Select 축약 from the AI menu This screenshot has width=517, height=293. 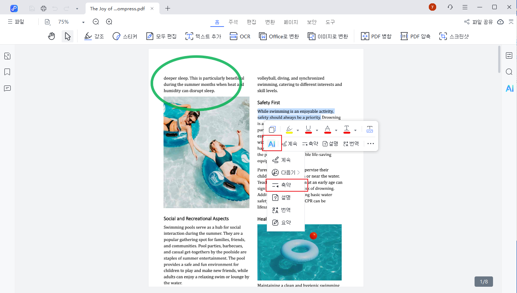pos(285,185)
